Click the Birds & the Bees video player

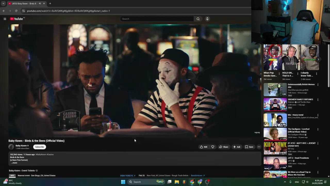(x=135, y=81)
